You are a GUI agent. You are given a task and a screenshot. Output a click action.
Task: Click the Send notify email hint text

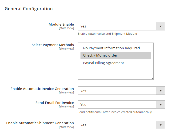(x=115, y=112)
